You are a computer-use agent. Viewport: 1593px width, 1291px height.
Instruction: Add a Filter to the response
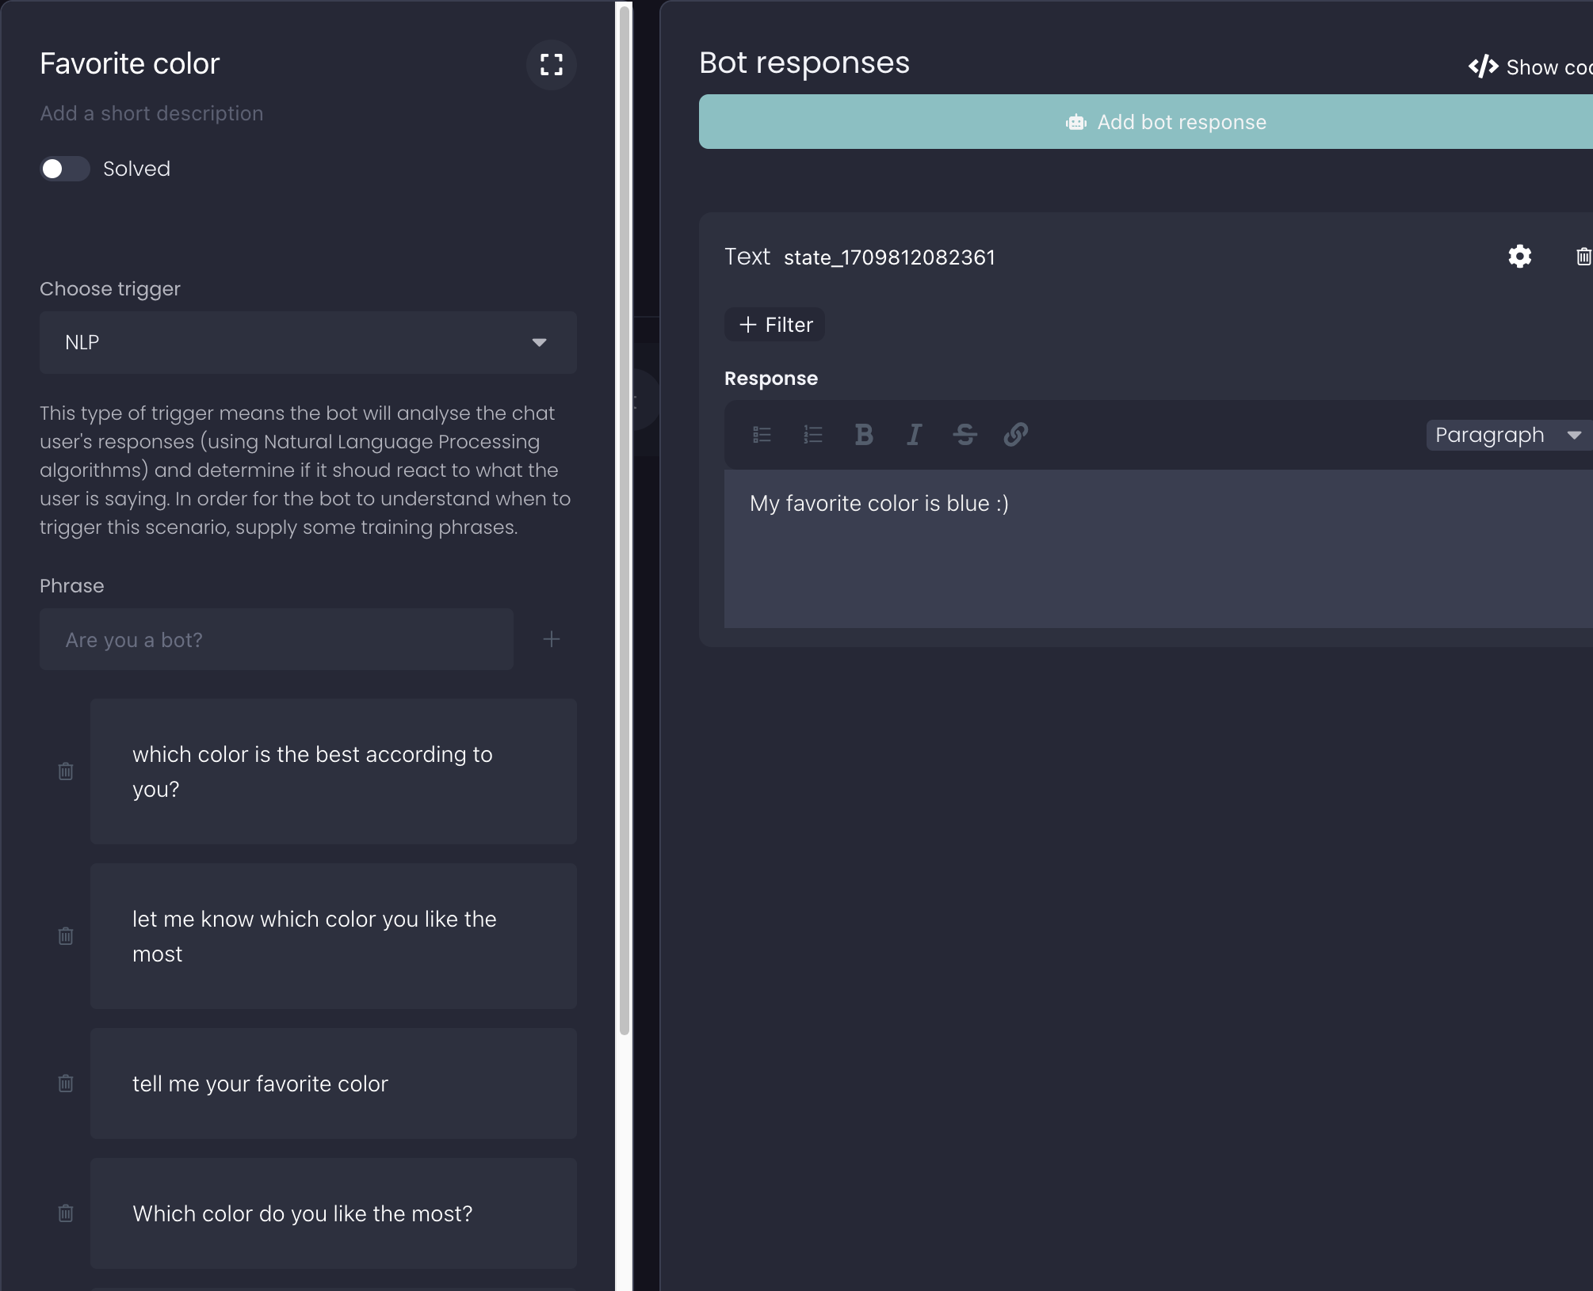774,325
